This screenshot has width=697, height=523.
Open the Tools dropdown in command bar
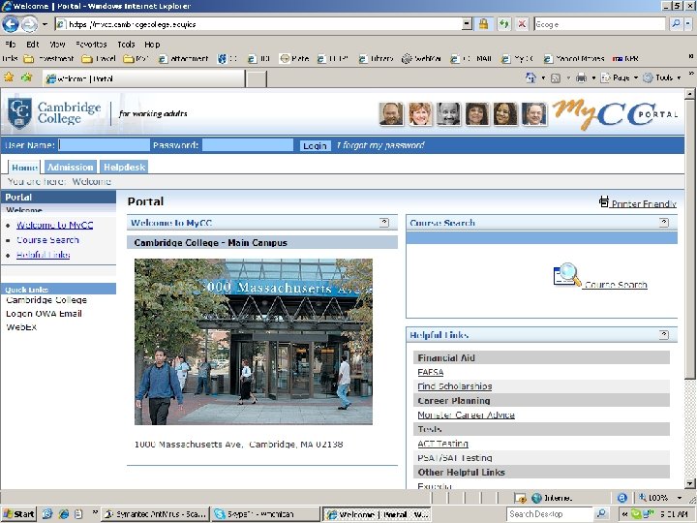point(662,77)
